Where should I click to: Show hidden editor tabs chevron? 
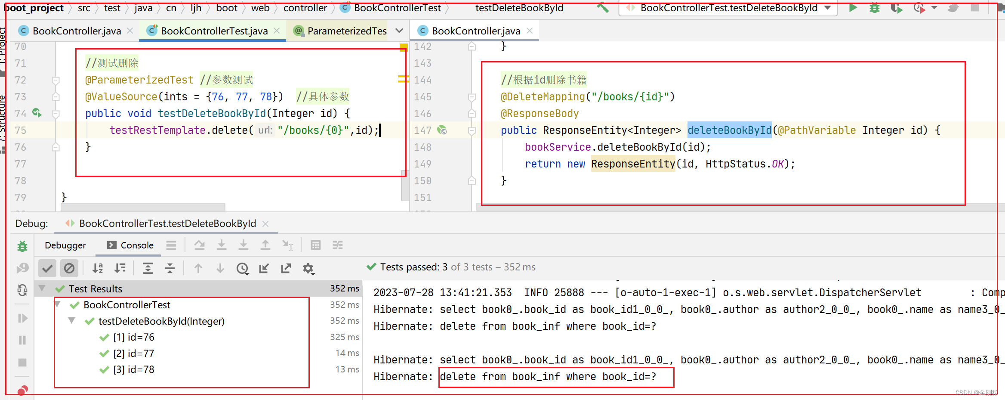coord(399,31)
